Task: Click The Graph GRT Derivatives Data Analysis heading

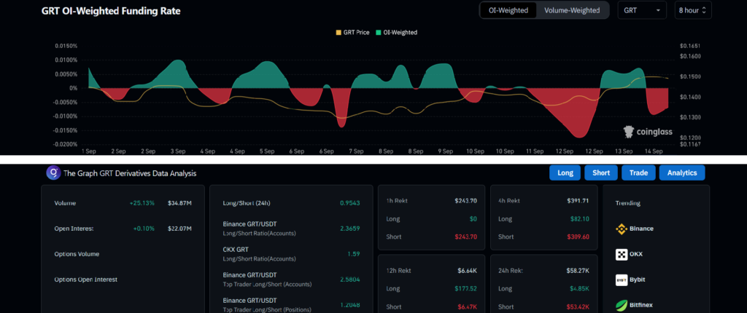Action: click(x=130, y=174)
